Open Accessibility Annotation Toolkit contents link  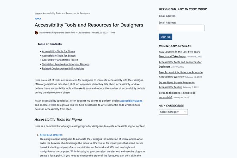coord(60,60)
